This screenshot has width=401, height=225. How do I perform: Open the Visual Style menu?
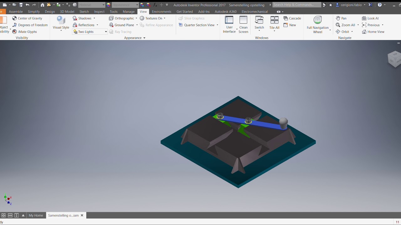point(61,24)
